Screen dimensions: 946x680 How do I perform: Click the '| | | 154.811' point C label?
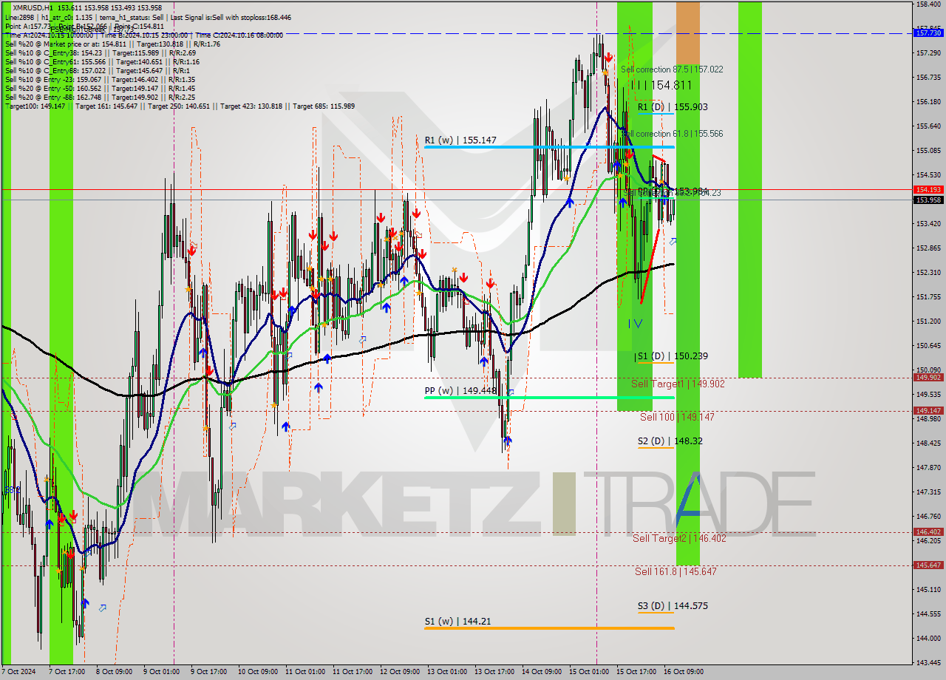coord(660,86)
